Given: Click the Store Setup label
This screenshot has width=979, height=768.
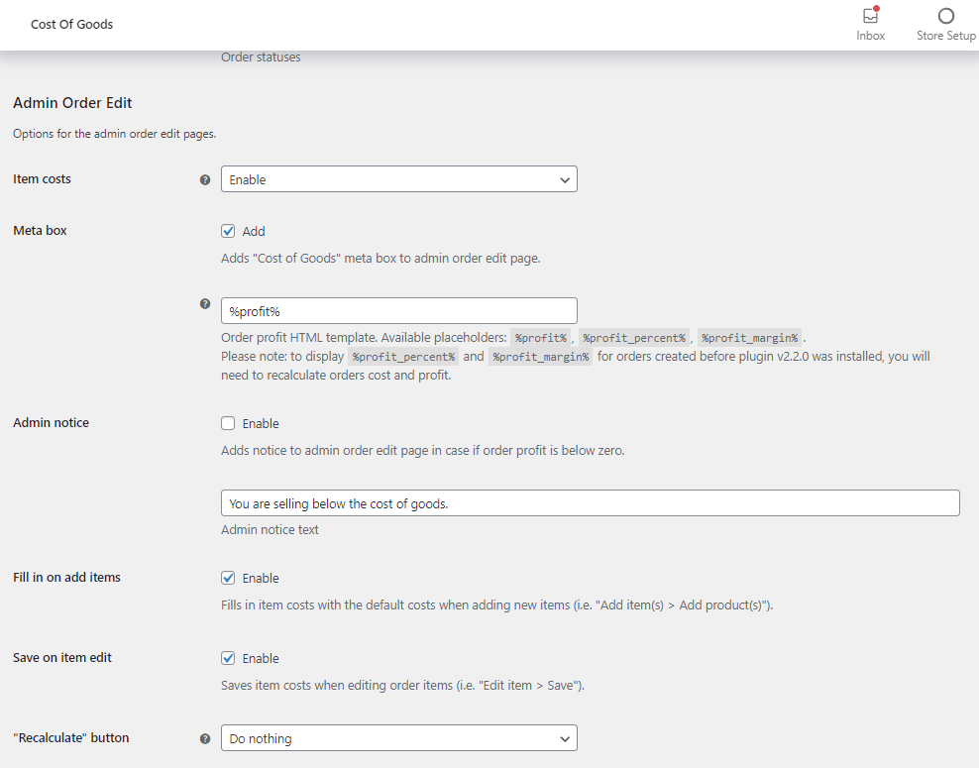Looking at the screenshot, I should 946,36.
